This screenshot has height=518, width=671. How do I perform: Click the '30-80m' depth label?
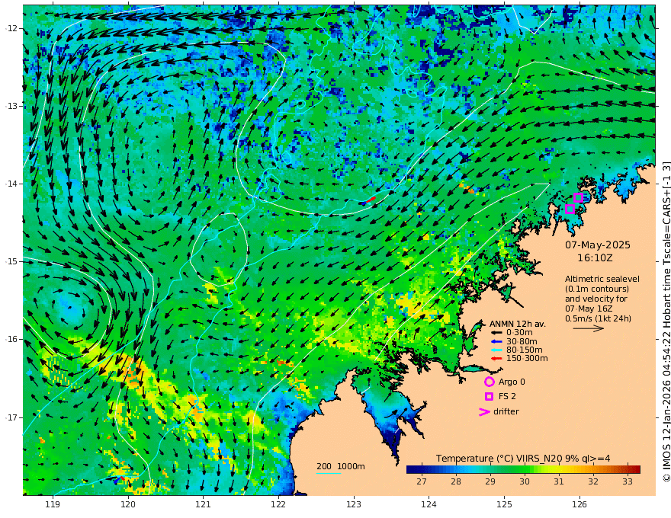522,341
